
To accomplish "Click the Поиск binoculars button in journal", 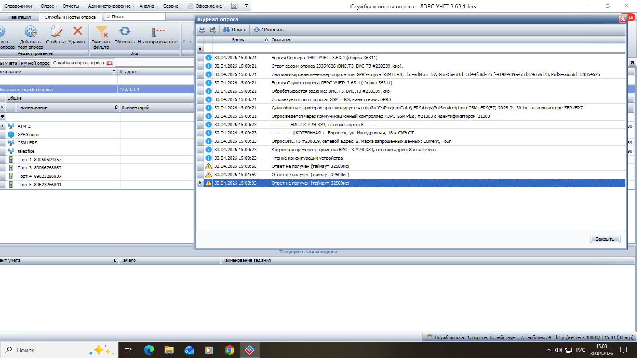I will tap(234, 30).
